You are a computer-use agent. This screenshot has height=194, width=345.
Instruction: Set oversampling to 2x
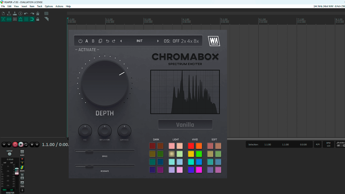point(183,41)
